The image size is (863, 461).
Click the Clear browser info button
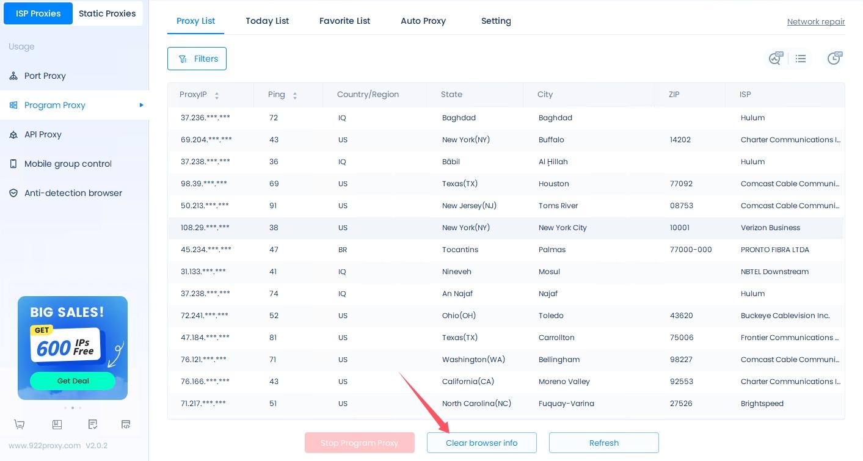(x=481, y=443)
